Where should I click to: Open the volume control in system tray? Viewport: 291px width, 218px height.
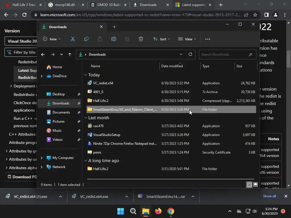(255, 211)
